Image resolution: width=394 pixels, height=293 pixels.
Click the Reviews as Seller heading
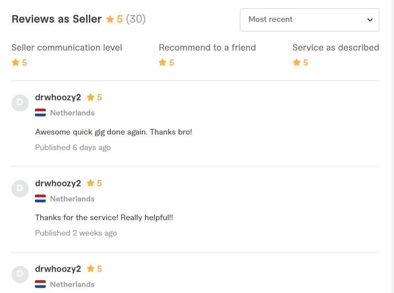coord(56,19)
